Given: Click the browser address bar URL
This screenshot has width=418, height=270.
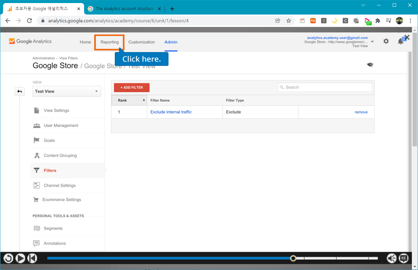Looking at the screenshot, I should tap(119, 21).
